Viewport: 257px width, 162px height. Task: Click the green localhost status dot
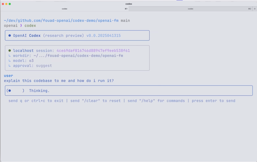(10, 50)
